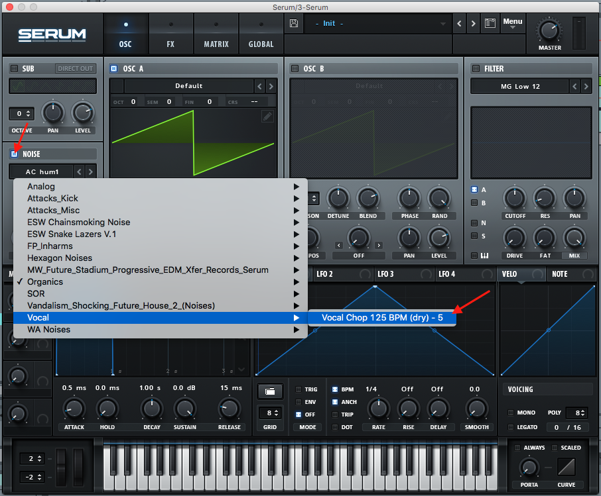Choose ESW Chainsmoking Noise category

tap(161, 222)
